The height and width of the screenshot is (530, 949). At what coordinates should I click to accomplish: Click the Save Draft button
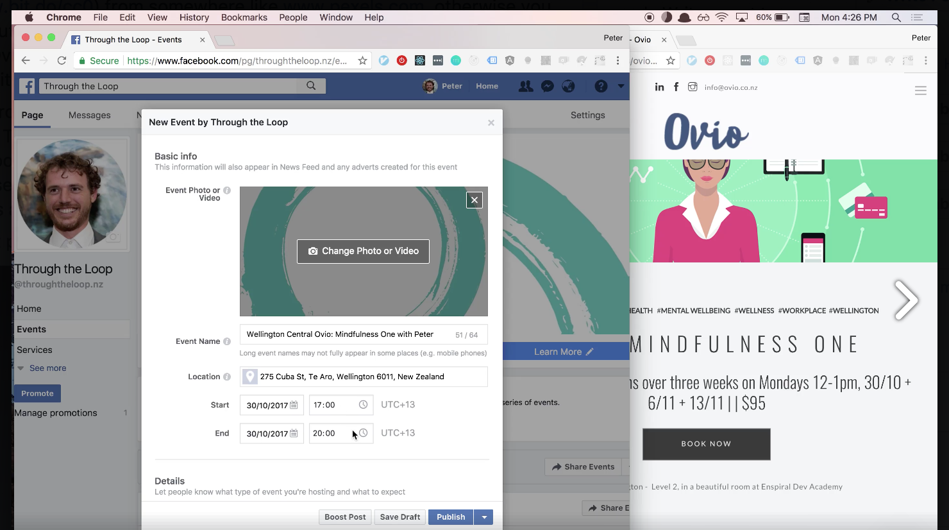(x=400, y=517)
